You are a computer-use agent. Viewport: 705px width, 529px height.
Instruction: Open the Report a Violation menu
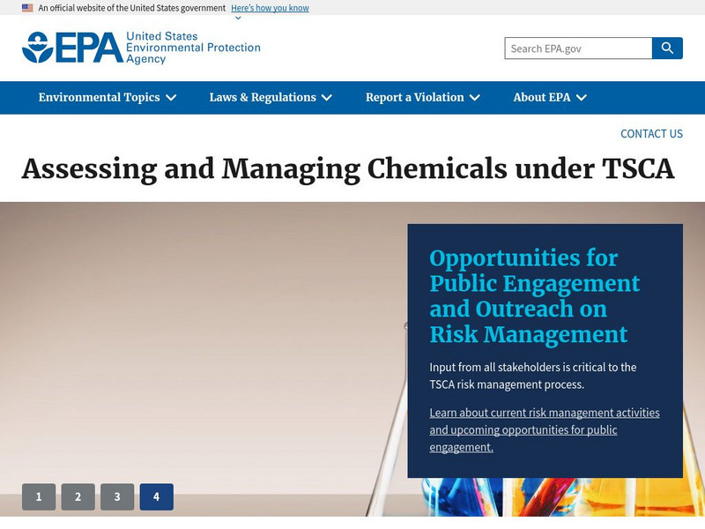[415, 98]
